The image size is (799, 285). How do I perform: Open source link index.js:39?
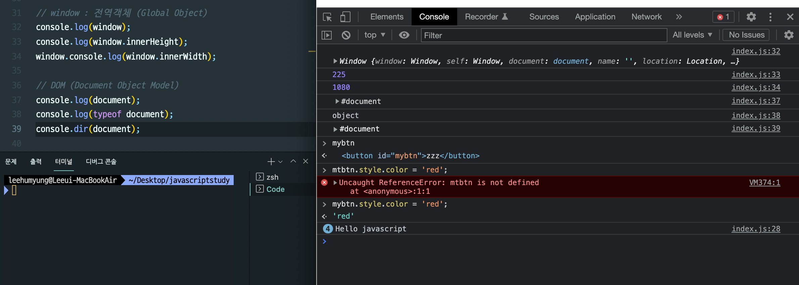tap(756, 128)
